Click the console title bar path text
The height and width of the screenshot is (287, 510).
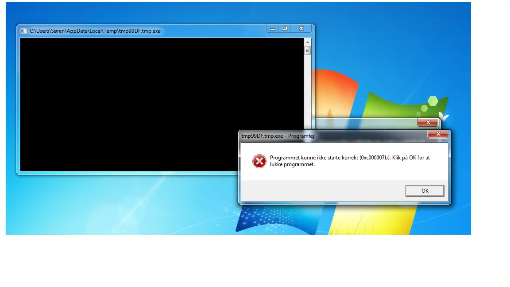(95, 31)
